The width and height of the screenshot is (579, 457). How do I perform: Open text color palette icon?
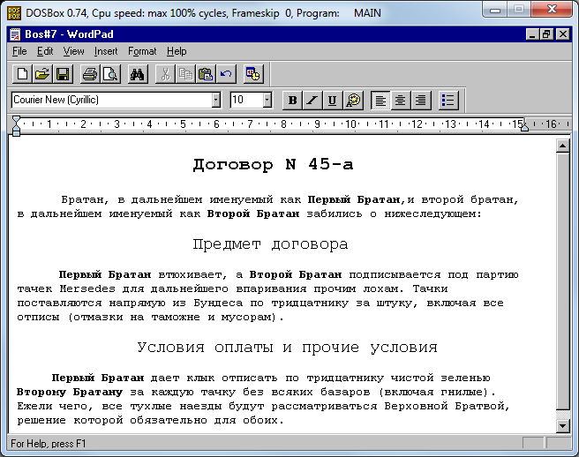[x=353, y=100]
